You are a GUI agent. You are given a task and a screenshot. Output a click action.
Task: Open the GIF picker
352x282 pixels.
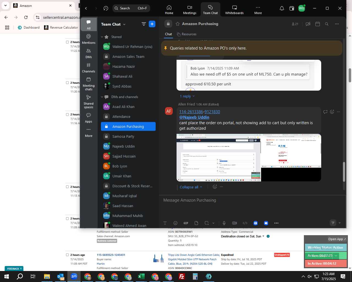coord(186,223)
